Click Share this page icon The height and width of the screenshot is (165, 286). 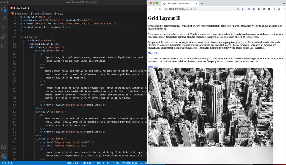237,9
